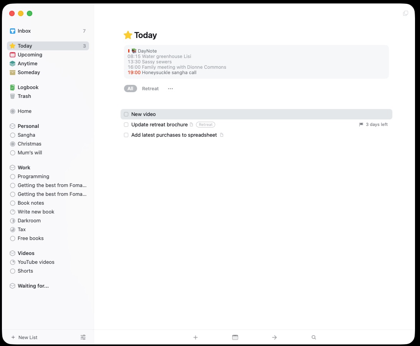Click the plus icon in bottom toolbar

tap(195, 338)
